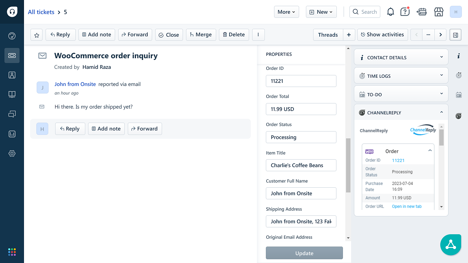The width and height of the screenshot is (468, 263).
Task: Click the Order Status field
Action: (301, 137)
